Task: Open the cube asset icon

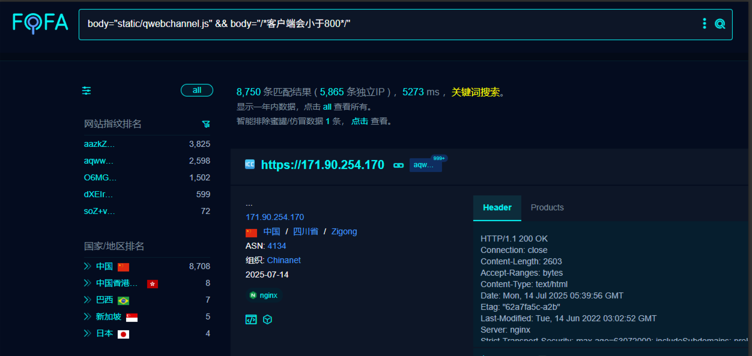Action: coord(267,319)
